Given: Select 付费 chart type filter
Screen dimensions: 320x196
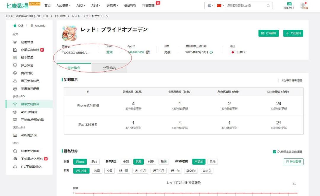Looking at the screenshot, I should tap(151, 162).
